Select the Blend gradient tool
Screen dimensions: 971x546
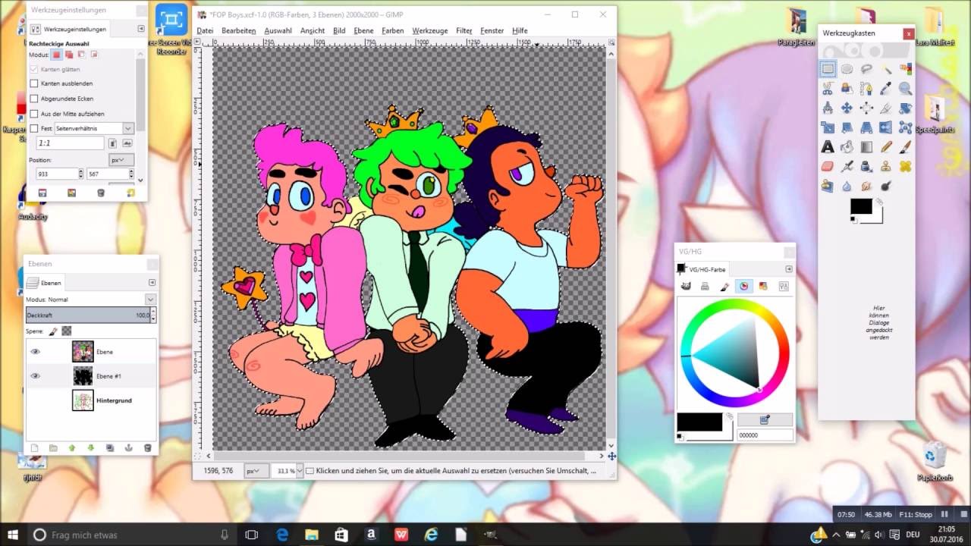point(866,147)
